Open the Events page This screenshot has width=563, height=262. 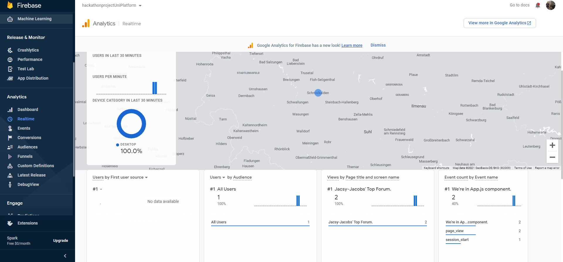24,128
